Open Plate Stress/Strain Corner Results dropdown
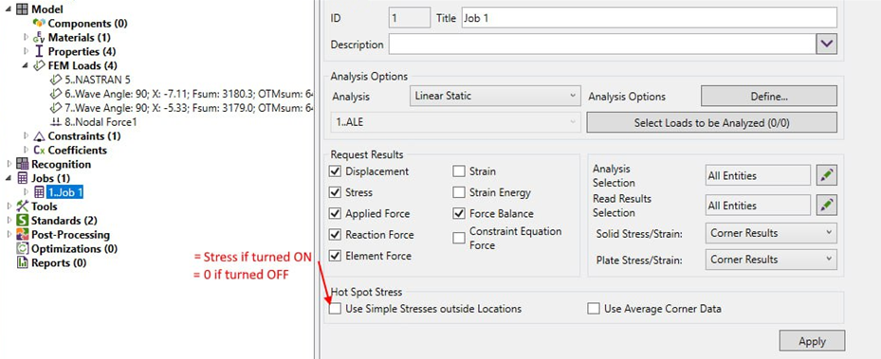This screenshot has width=881, height=359. [x=771, y=260]
